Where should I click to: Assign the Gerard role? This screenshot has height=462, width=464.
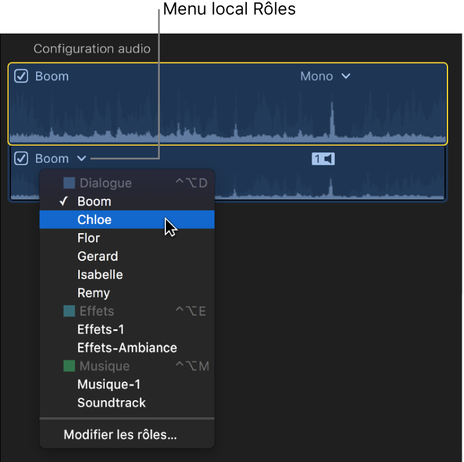coord(97,256)
